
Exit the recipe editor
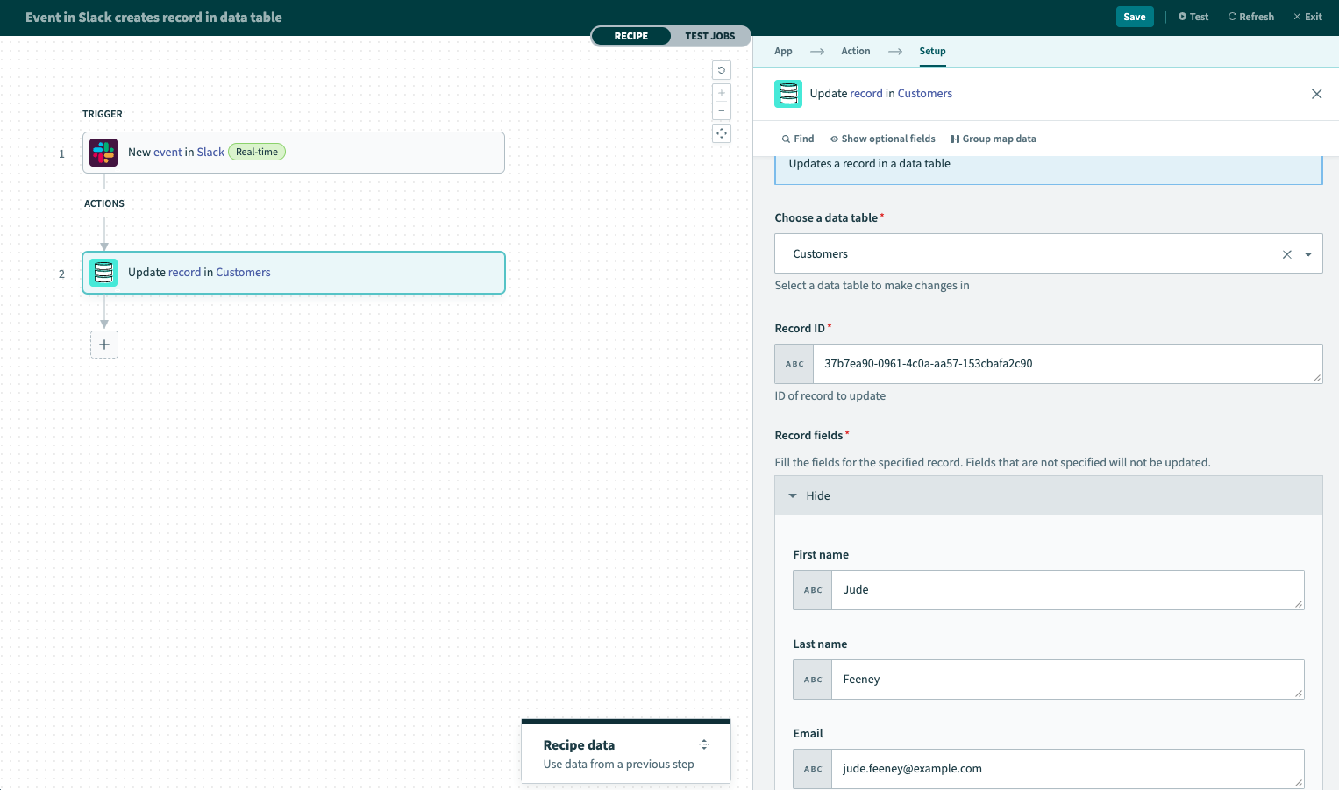1307,17
